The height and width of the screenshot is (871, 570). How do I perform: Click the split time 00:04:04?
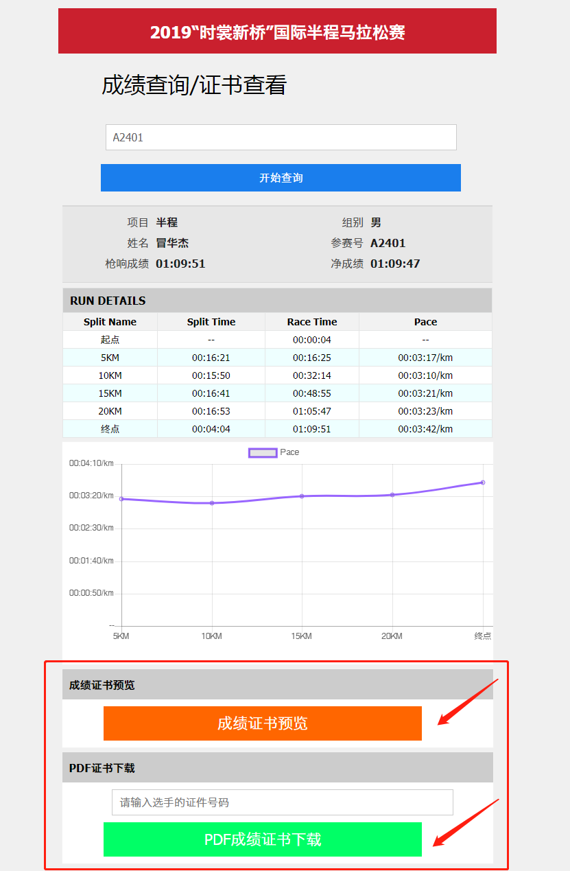[x=211, y=429]
